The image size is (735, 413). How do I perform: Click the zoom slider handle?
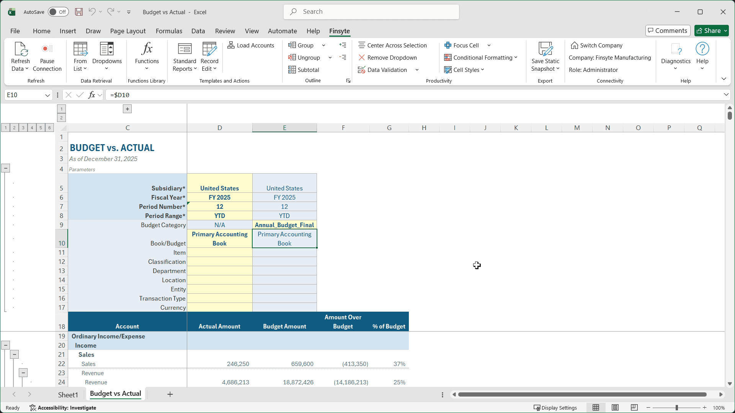pyautogui.click(x=677, y=408)
